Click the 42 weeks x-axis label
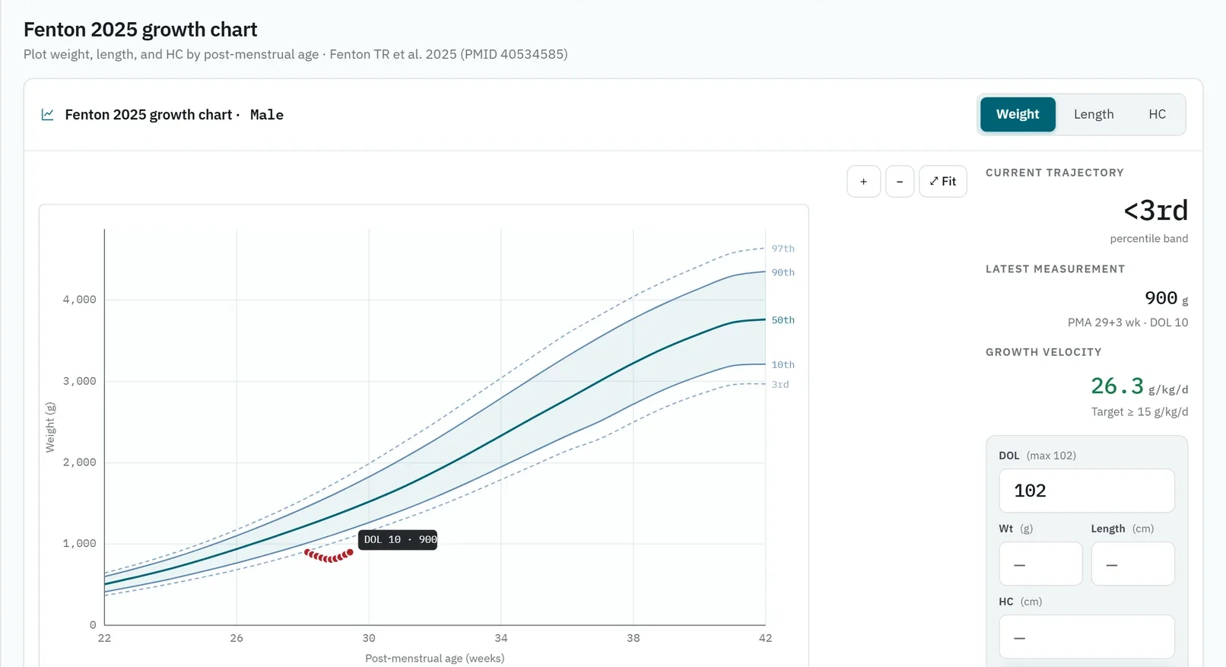Screen dimensions: 1226x667 click(x=765, y=638)
